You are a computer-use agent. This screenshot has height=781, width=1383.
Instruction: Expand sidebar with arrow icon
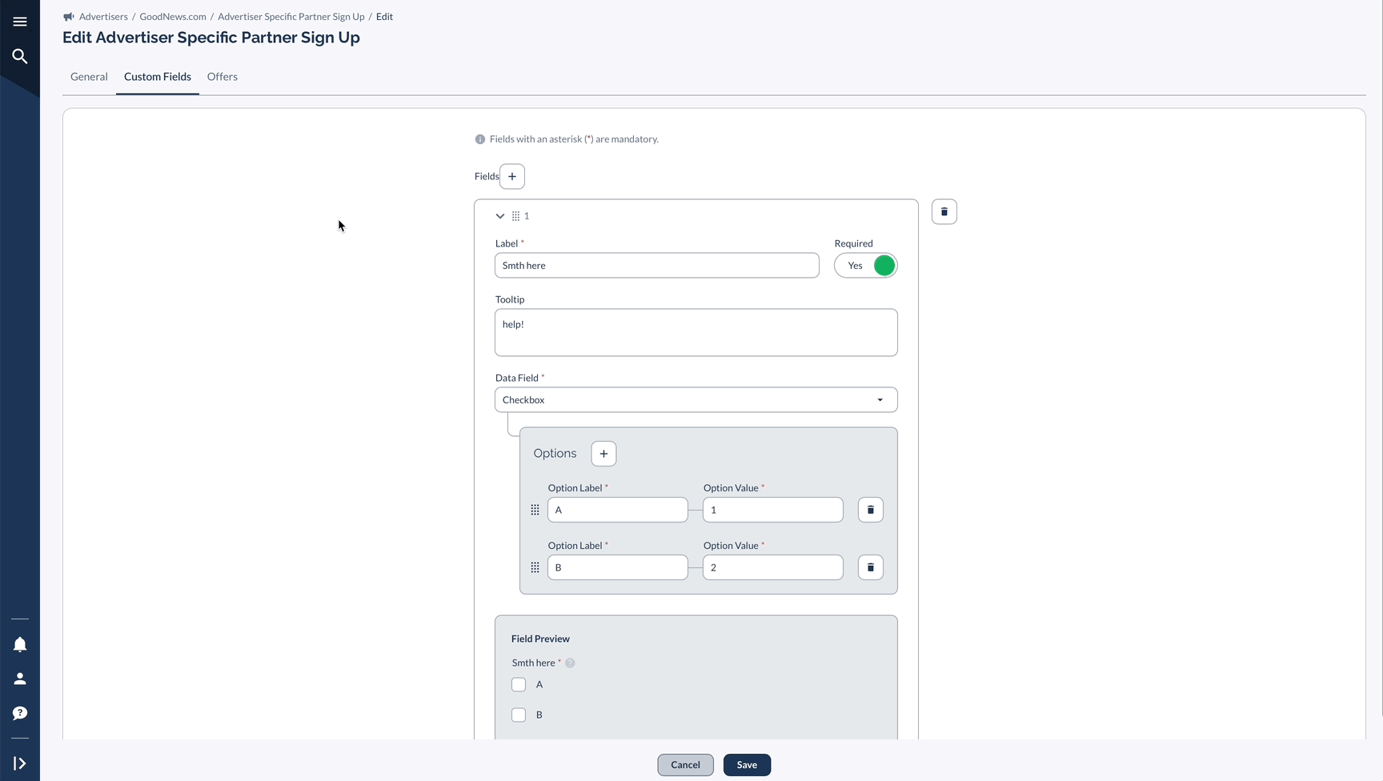click(20, 763)
